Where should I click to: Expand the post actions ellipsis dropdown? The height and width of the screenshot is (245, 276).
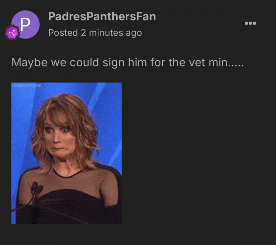250,23
